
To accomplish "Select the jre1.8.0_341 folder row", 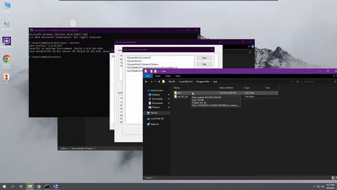I will [226, 97].
